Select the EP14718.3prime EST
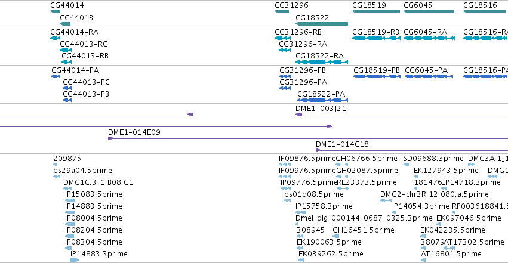Screen dimensions: 508x263 pyautogui.click(x=444, y=188)
